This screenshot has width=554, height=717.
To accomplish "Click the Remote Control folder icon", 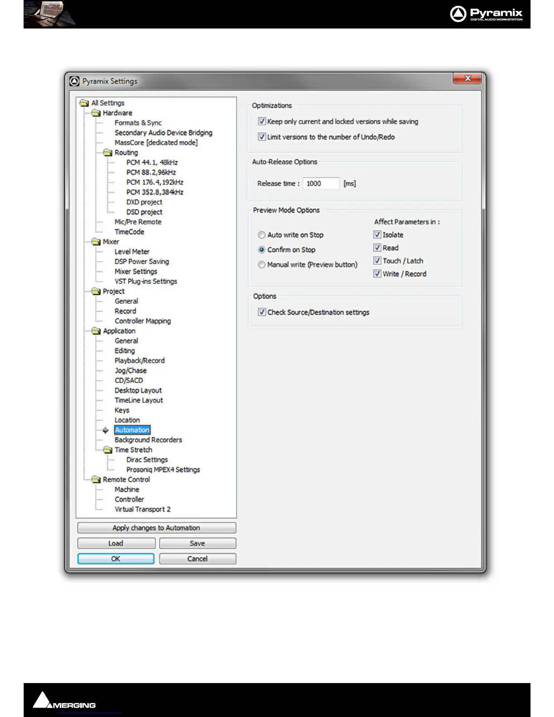I will pos(96,479).
